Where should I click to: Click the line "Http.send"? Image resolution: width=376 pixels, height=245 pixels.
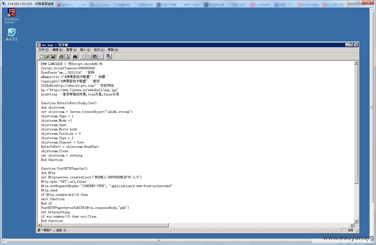pos(49,190)
